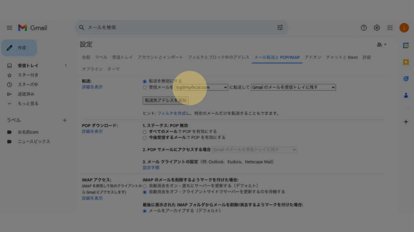Open the Help question mark icon
This screenshot has width=414, height=232.
[364, 27]
